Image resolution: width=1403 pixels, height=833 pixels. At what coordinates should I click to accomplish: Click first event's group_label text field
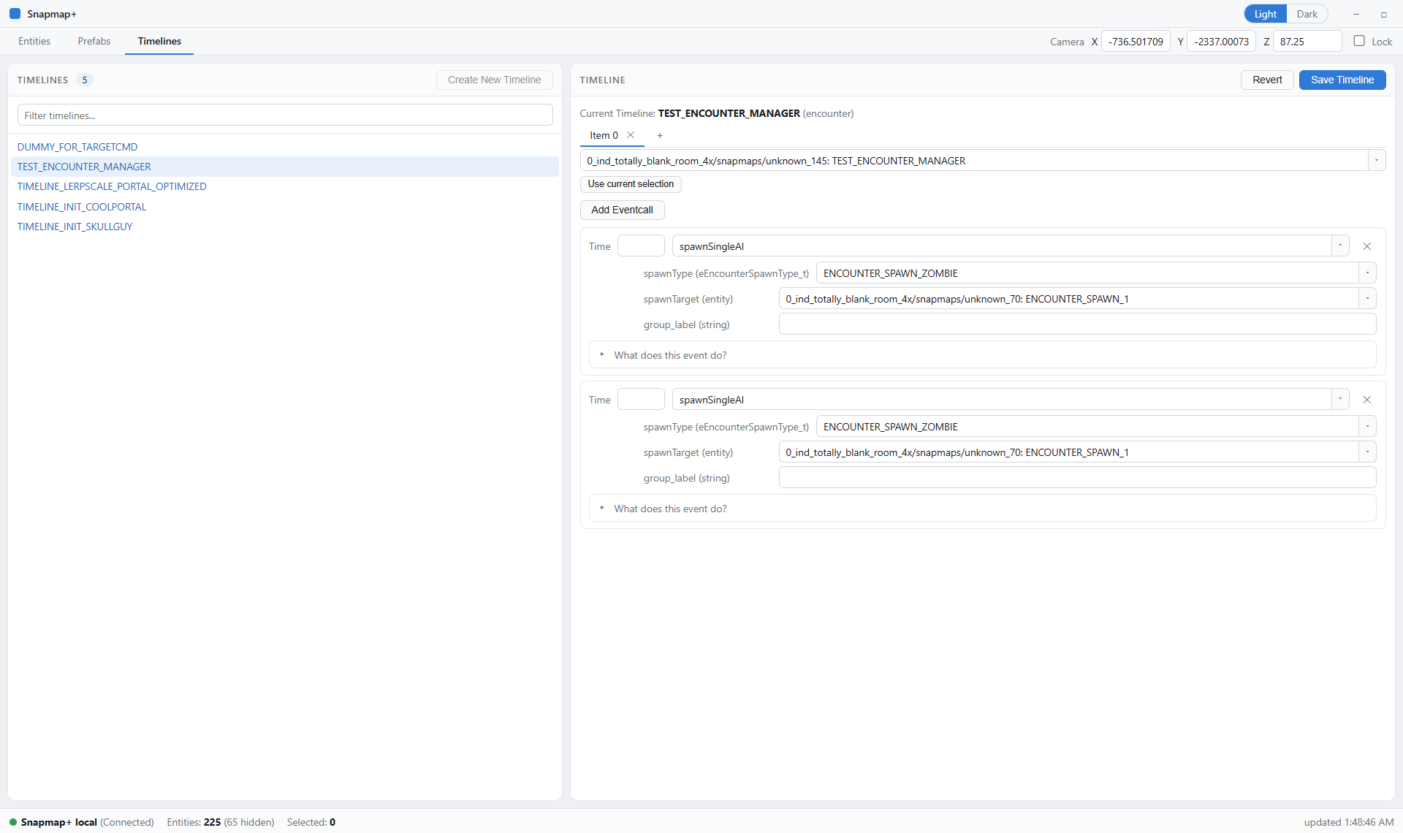(x=1077, y=324)
